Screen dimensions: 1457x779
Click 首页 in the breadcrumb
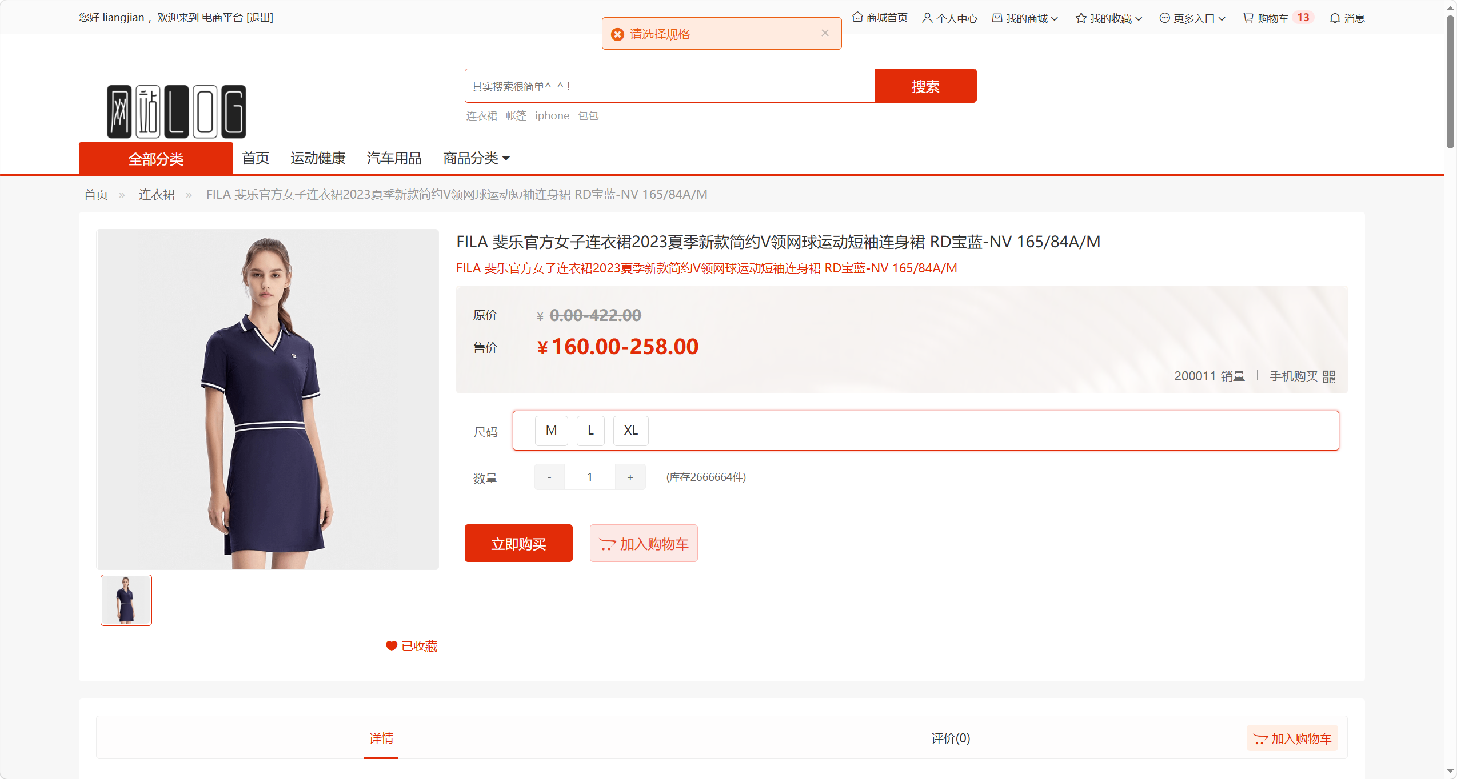coord(96,195)
